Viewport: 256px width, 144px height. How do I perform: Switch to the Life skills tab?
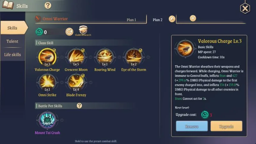point(12,54)
